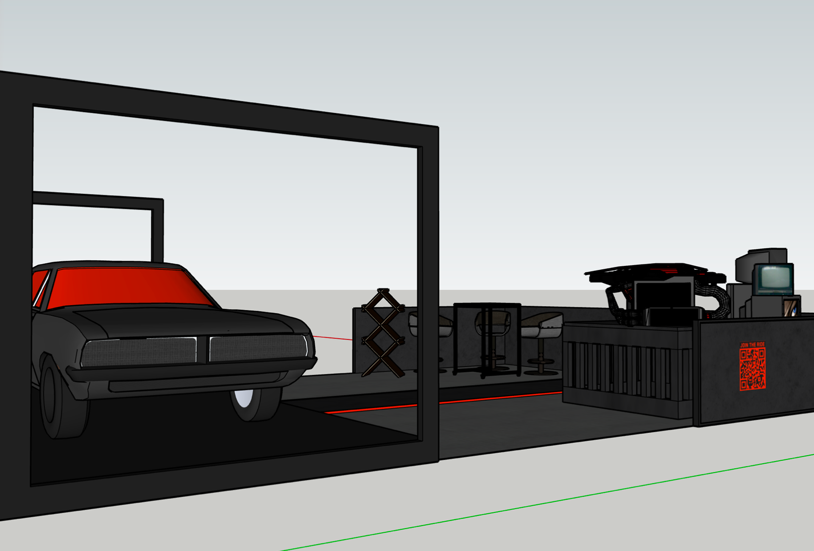Select the green axis line
The image size is (814, 551).
551,503
